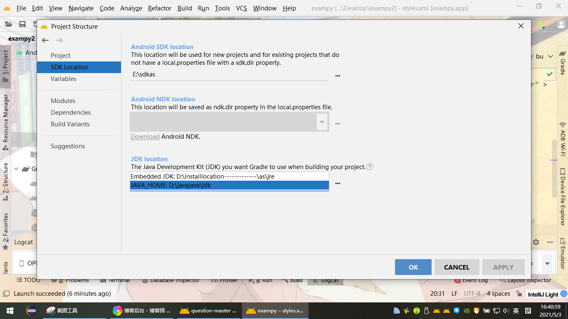Open the Refactor menu

[160, 8]
